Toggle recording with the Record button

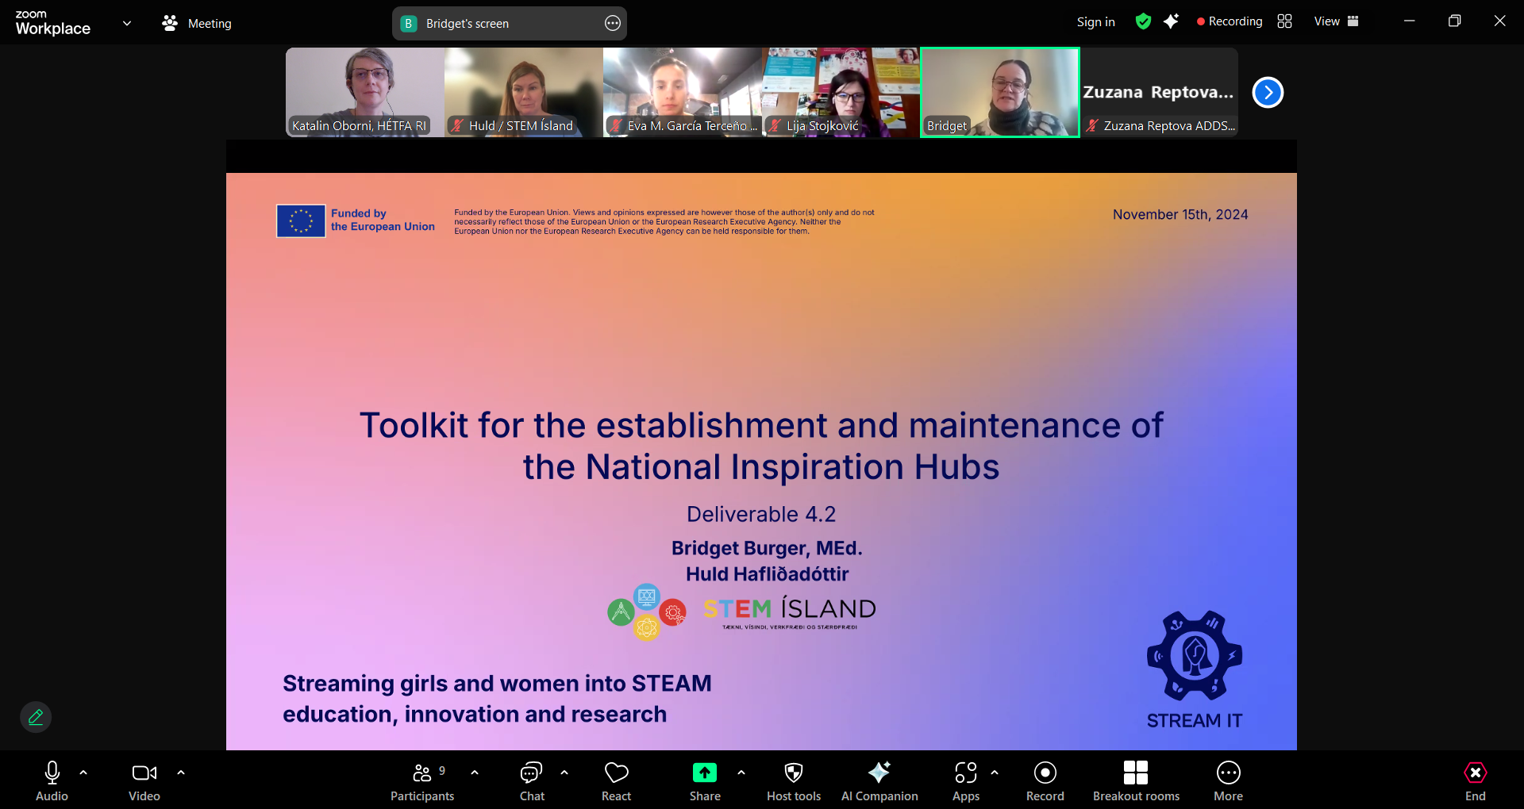pyautogui.click(x=1045, y=781)
